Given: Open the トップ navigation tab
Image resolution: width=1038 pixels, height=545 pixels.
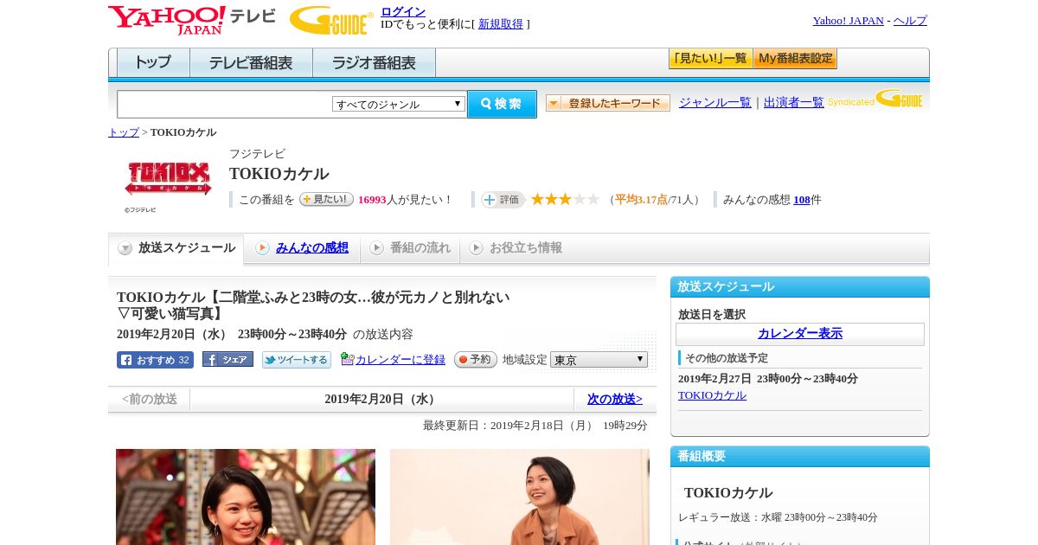Looking at the screenshot, I should [x=153, y=63].
